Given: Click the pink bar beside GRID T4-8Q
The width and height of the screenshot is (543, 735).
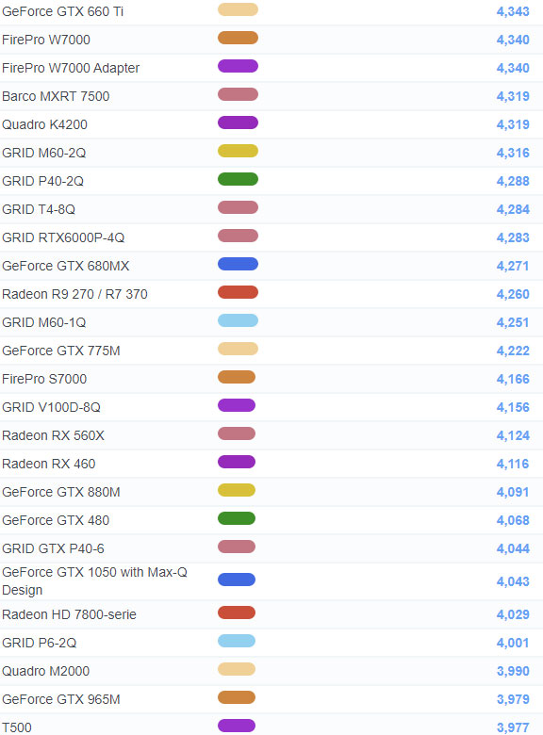Looking at the screenshot, I should pyautogui.click(x=238, y=207).
